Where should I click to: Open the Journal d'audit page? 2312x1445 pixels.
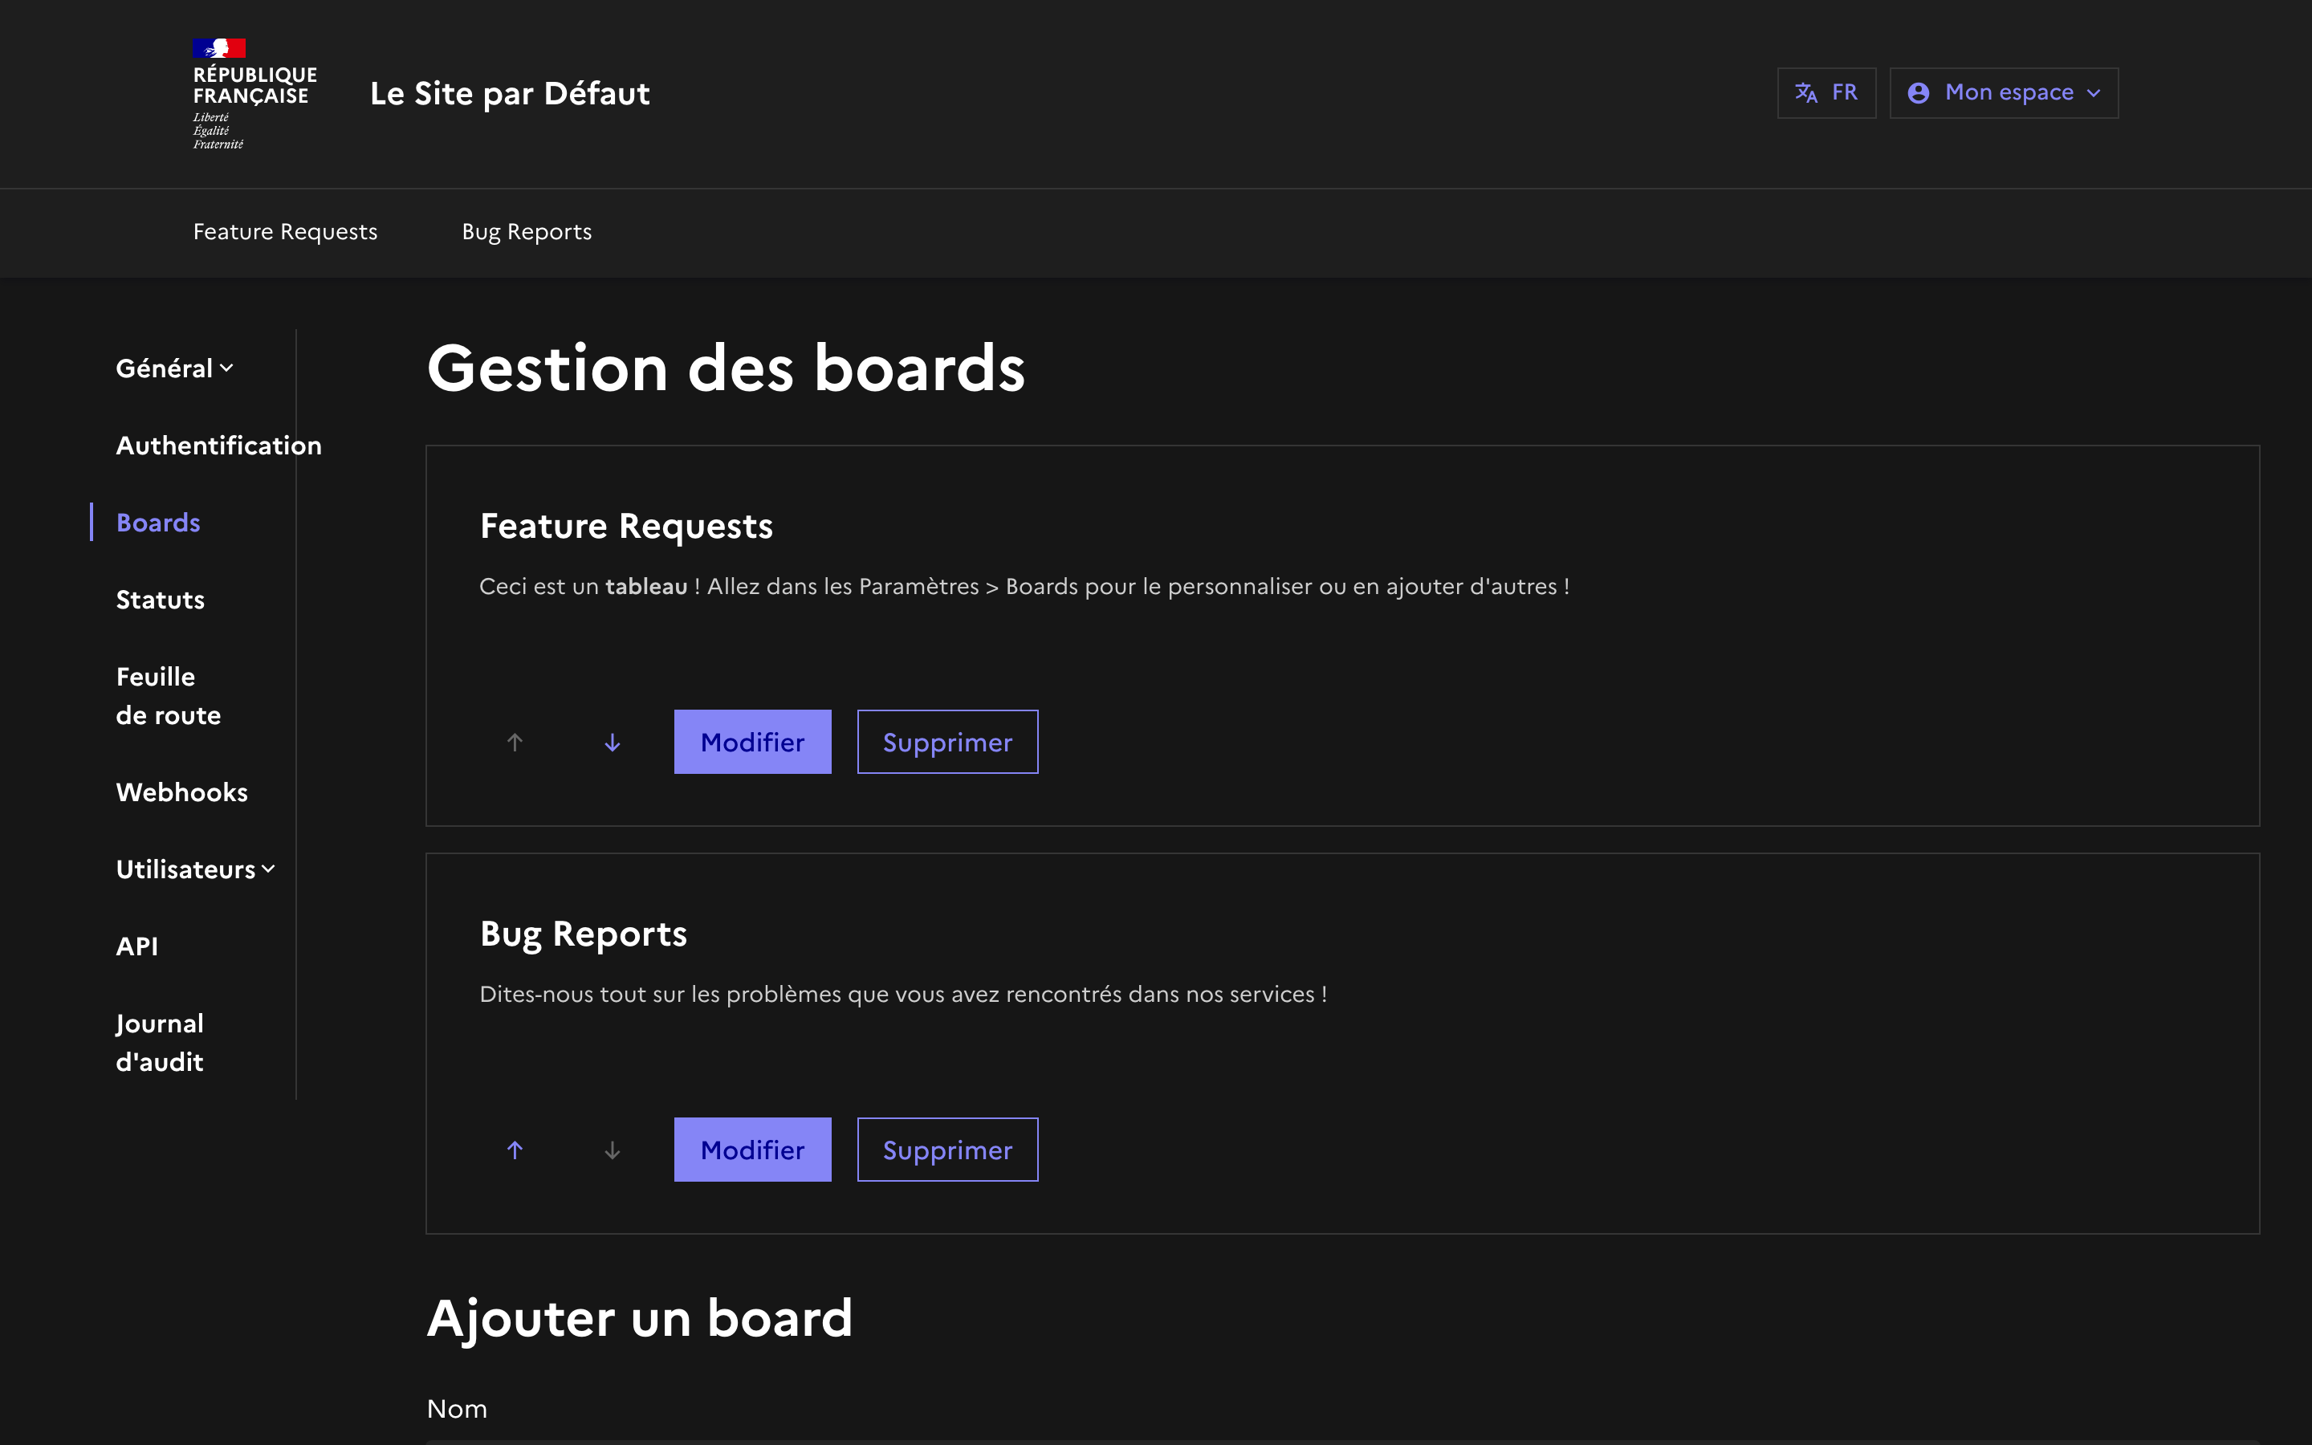click(160, 1043)
